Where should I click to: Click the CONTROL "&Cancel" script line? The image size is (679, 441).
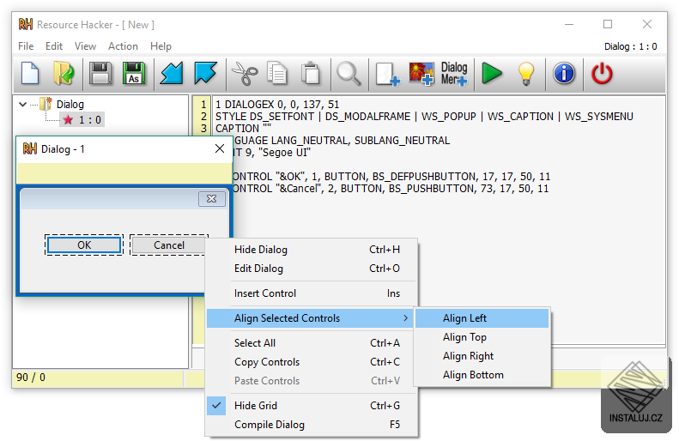[x=391, y=189]
